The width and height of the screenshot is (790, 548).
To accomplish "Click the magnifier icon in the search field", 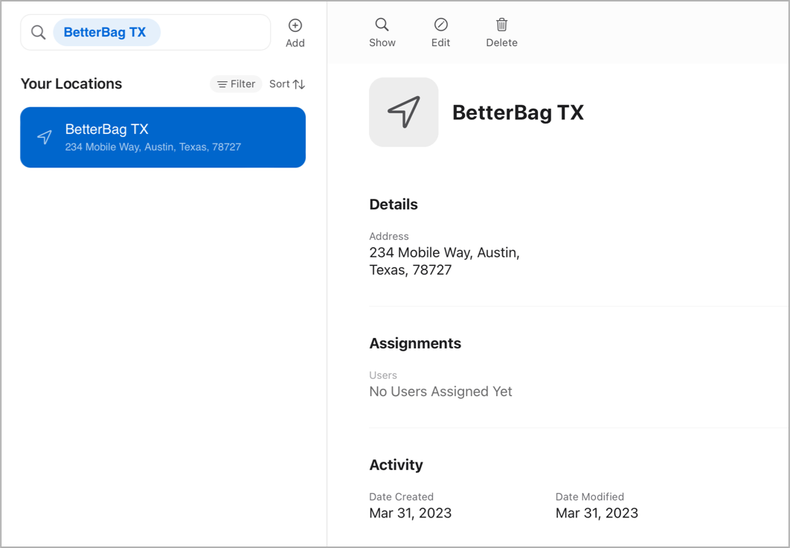I will 38,33.
